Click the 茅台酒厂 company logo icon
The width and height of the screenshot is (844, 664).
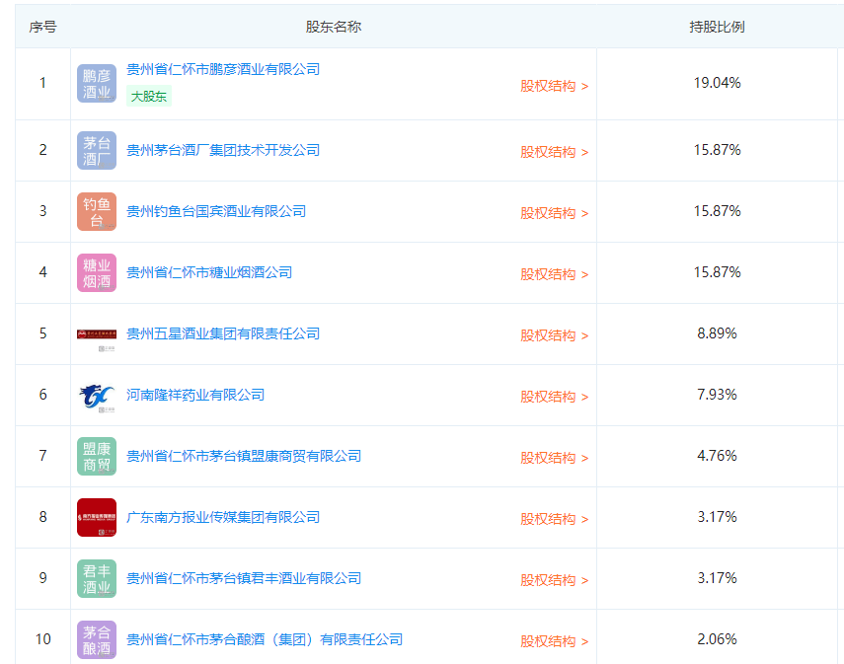97,151
